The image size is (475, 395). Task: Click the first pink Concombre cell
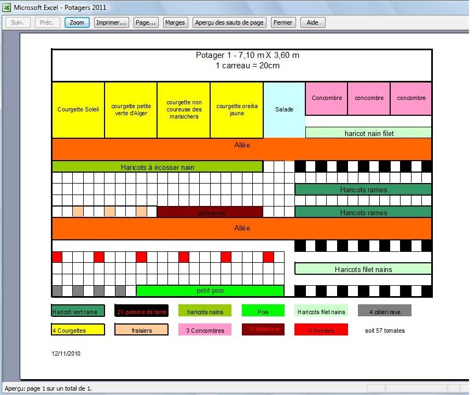[x=327, y=99]
